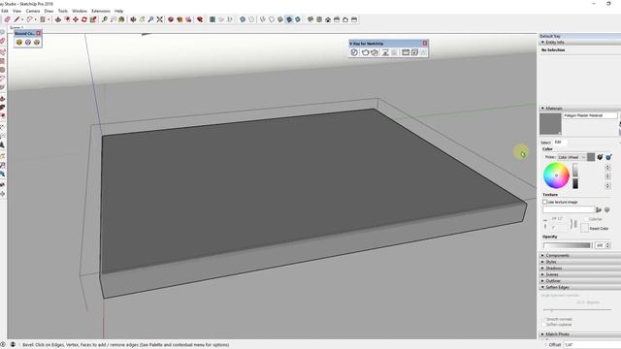Toggle Shaded With Textures style button
621x349 pixels.
289,19
